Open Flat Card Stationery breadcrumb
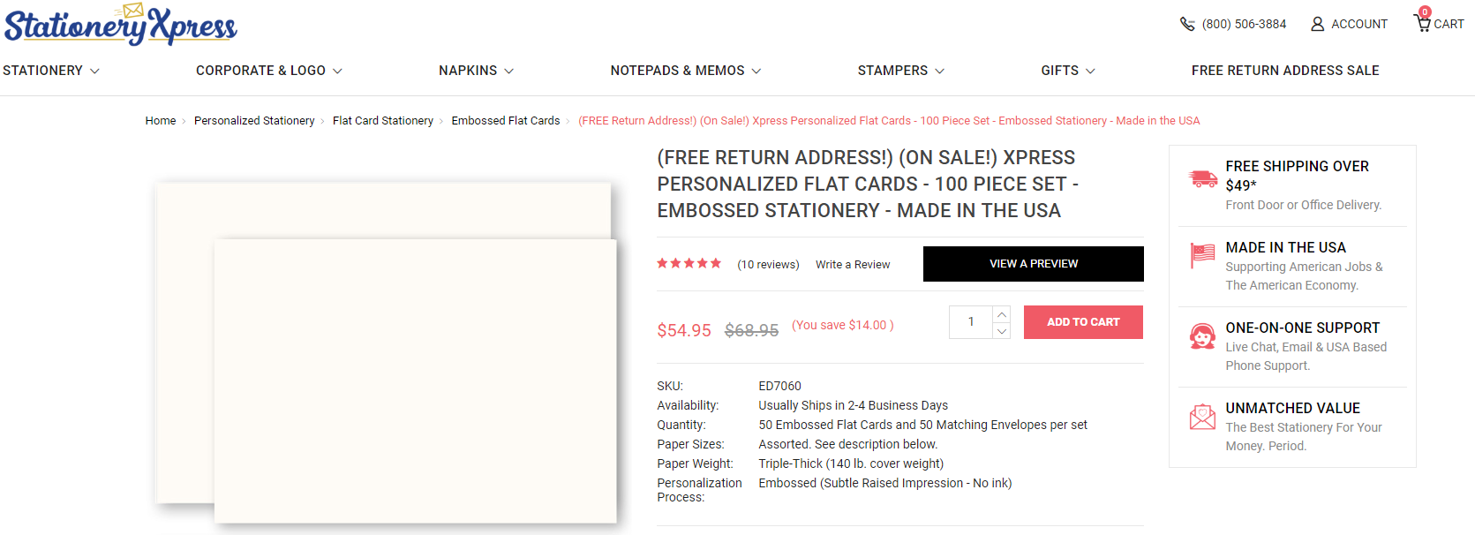1475x535 pixels. click(383, 121)
